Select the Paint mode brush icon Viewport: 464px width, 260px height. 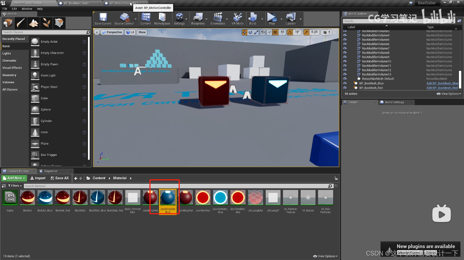point(20,23)
